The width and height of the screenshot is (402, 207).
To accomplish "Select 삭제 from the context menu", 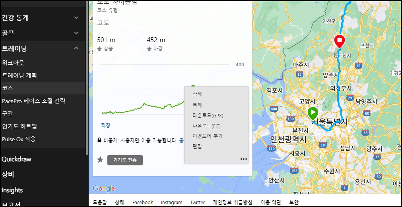I will click(197, 94).
